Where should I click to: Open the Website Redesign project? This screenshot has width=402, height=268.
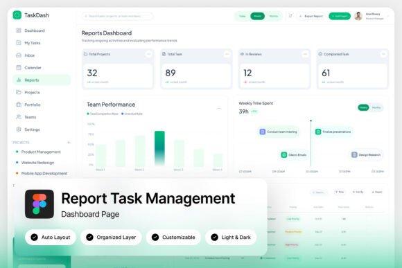point(35,163)
